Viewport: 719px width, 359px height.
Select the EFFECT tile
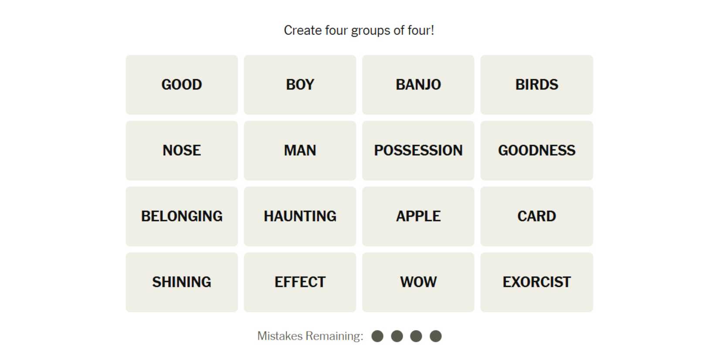[x=300, y=282]
